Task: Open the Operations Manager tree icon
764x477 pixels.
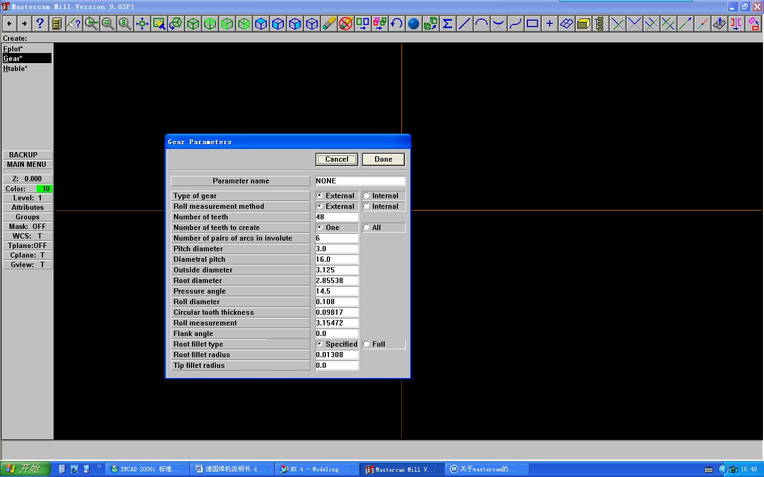Action: 600,23
